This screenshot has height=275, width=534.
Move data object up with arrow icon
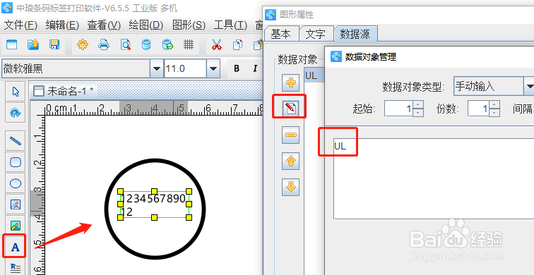[x=290, y=161]
